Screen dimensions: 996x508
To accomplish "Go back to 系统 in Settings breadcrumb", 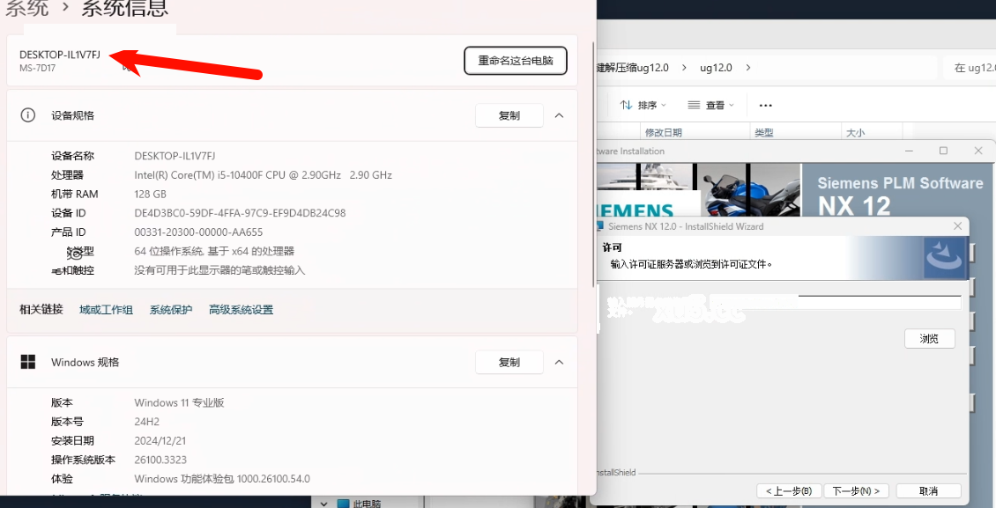I will click(x=27, y=8).
